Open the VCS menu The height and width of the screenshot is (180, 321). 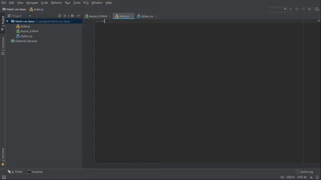tap(86, 3)
